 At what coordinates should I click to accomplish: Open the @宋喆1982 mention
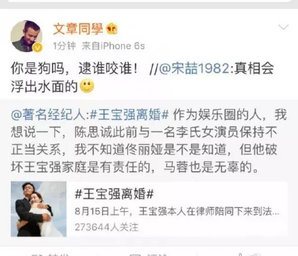coord(194,69)
